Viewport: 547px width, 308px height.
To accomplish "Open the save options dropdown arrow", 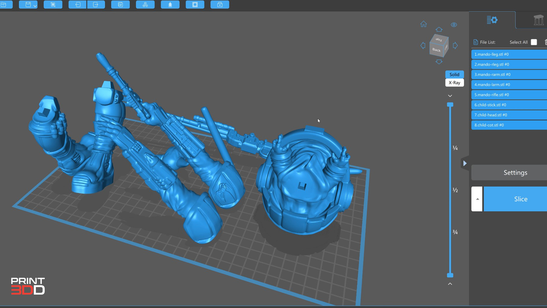I will click(35, 6).
